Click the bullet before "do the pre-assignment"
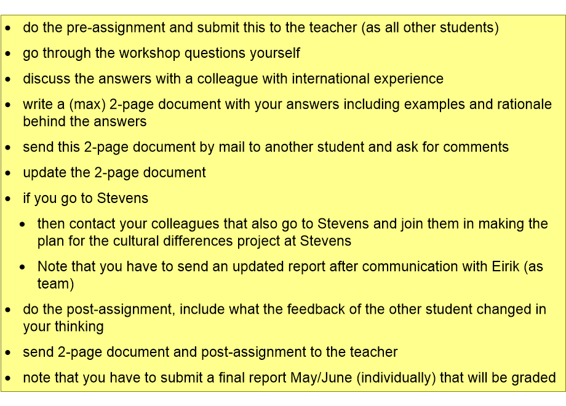This screenshot has height=406, width=566. tap(8, 28)
